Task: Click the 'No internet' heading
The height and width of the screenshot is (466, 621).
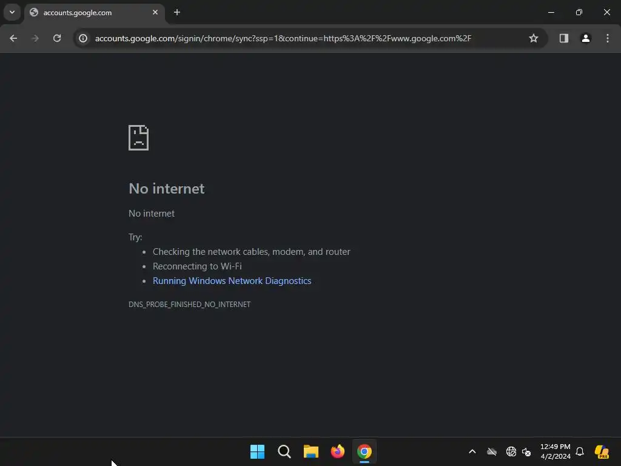Action: (x=167, y=189)
